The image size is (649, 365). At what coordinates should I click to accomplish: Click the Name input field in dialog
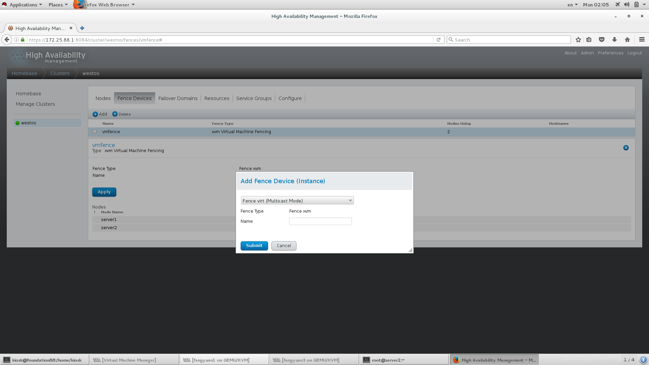[x=320, y=221]
